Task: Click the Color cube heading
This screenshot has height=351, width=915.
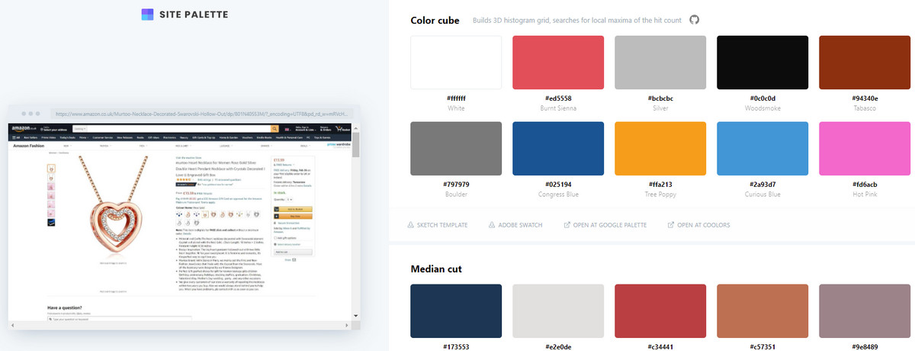Action: point(435,21)
